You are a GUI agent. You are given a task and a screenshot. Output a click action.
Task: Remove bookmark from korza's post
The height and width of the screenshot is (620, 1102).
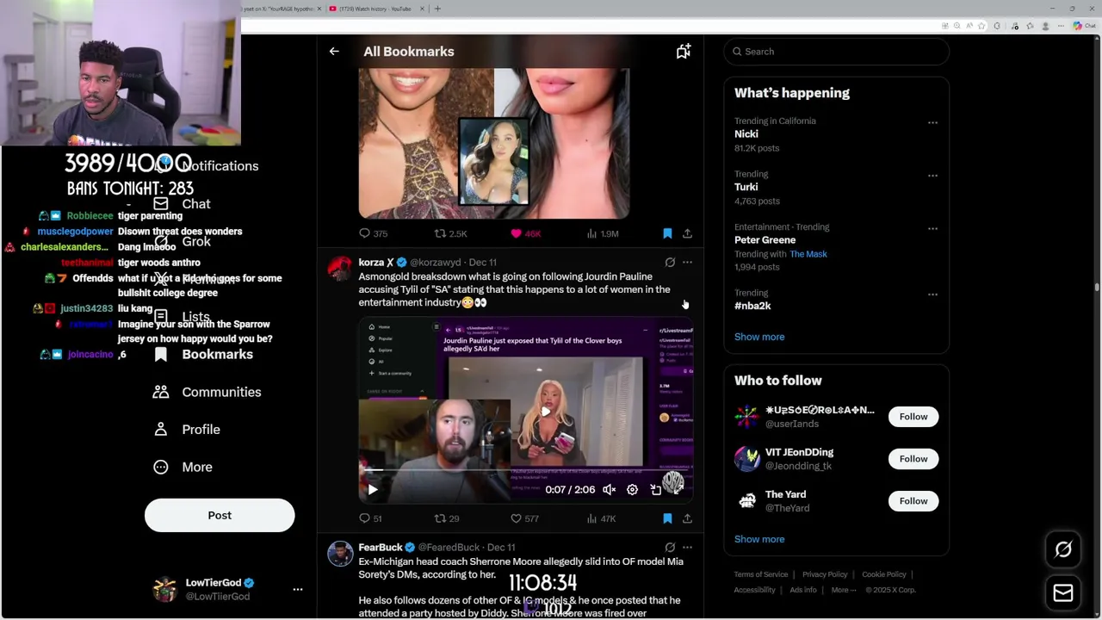pos(667,518)
